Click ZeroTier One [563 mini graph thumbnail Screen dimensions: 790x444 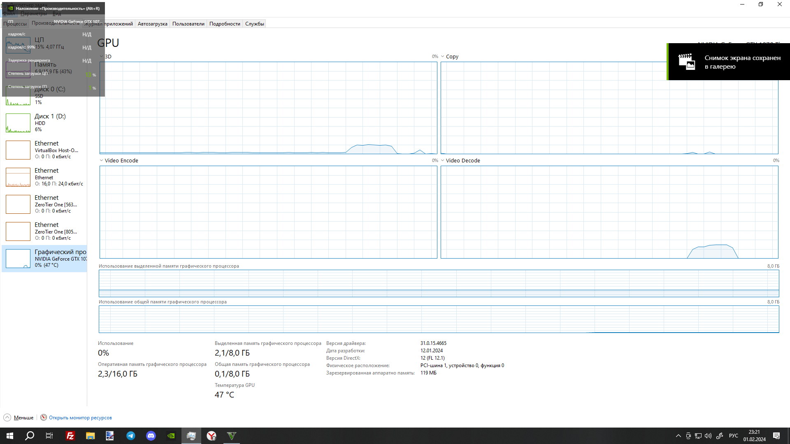click(x=18, y=204)
